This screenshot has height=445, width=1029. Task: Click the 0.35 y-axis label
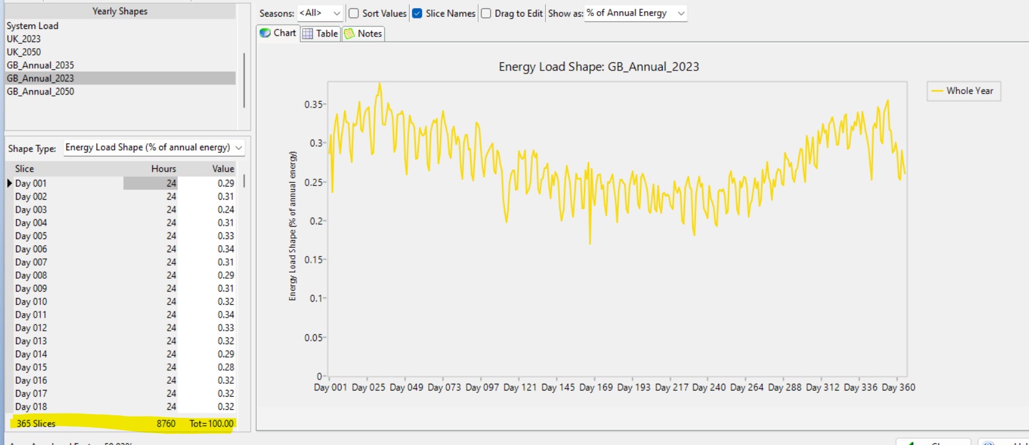tap(313, 104)
